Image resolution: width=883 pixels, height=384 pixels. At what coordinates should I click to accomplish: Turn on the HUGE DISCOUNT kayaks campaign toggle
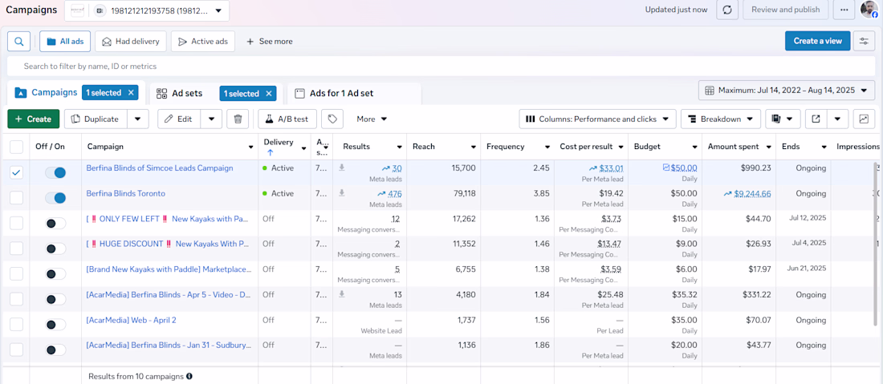tap(55, 249)
